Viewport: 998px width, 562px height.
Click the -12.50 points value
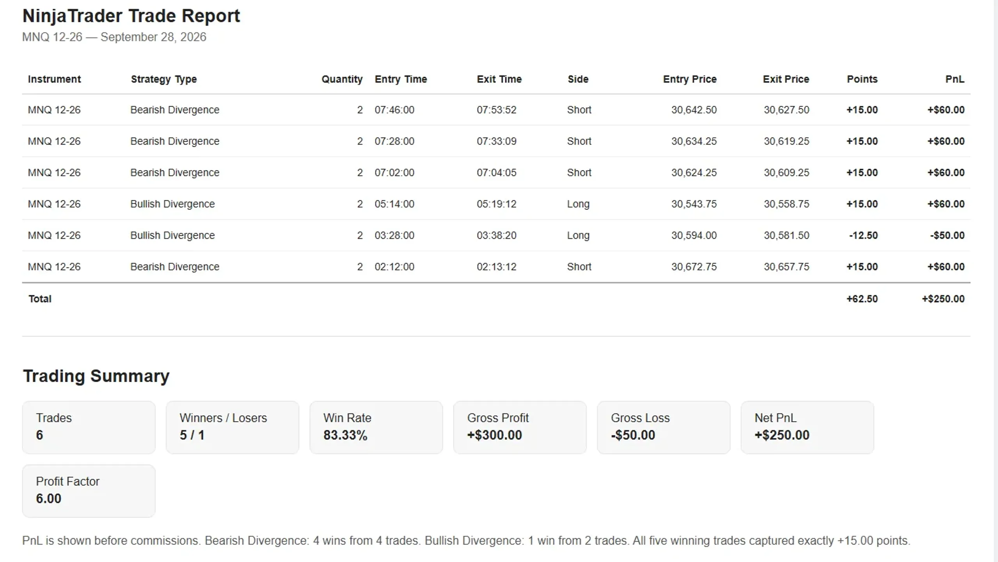863,235
